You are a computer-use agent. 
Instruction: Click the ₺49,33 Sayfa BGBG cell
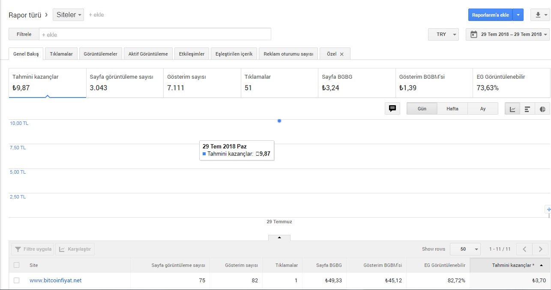(333, 281)
